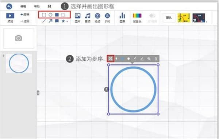This screenshot has width=219, height=139.
Task: Insert an SVG graphic
Action: pyautogui.click(x=107, y=18)
